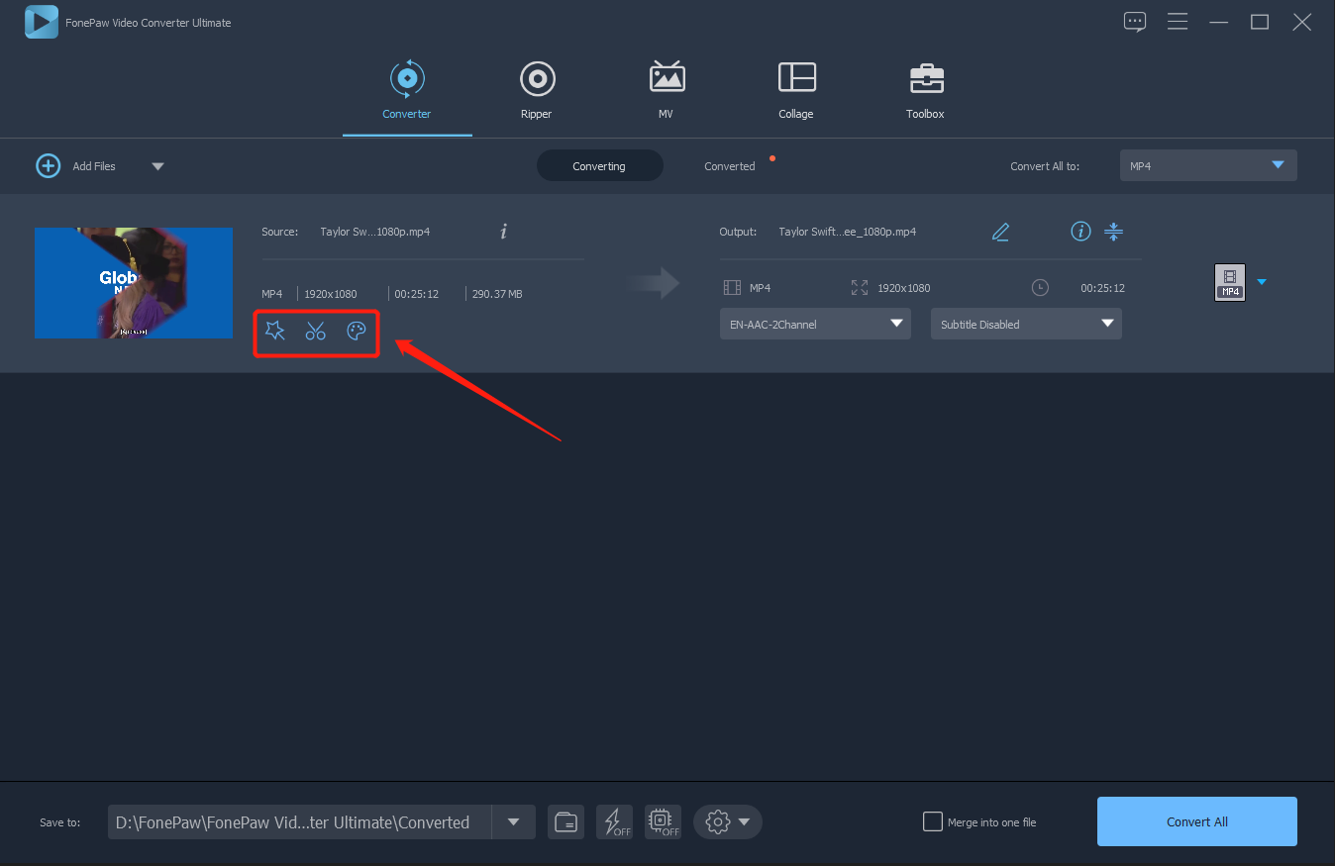The image size is (1335, 866).
Task: Click the Convert All button
Action: [1197, 821]
